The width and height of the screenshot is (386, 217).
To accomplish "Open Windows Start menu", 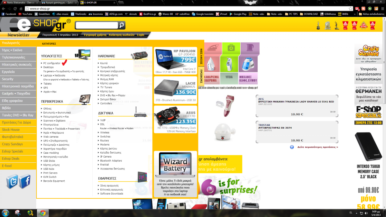I will 5,213.
